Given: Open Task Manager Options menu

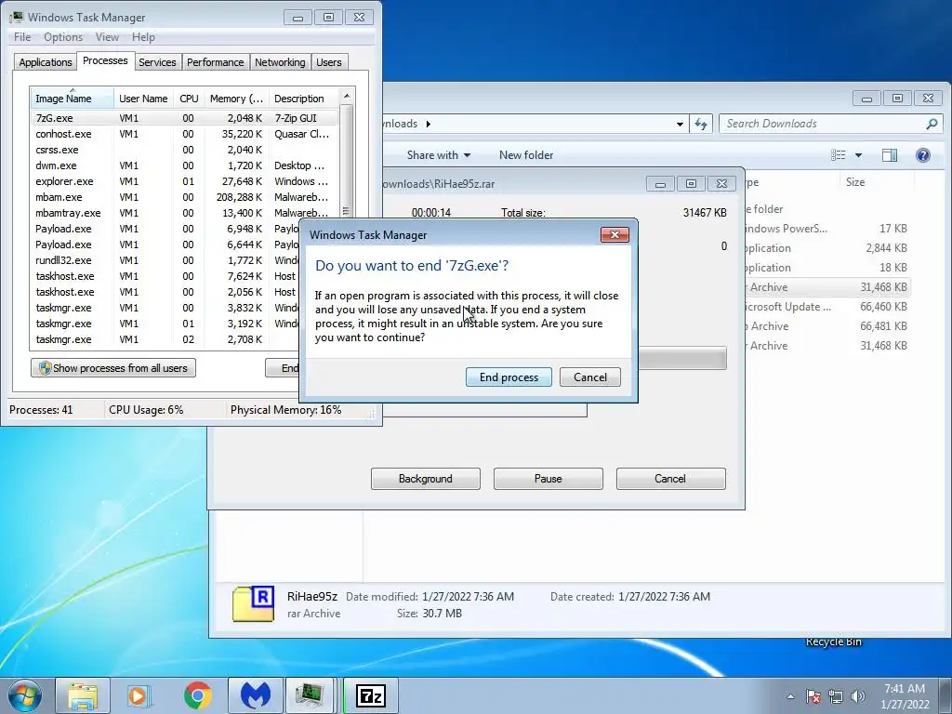Looking at the screenshot, I should (x=63, y=37).
